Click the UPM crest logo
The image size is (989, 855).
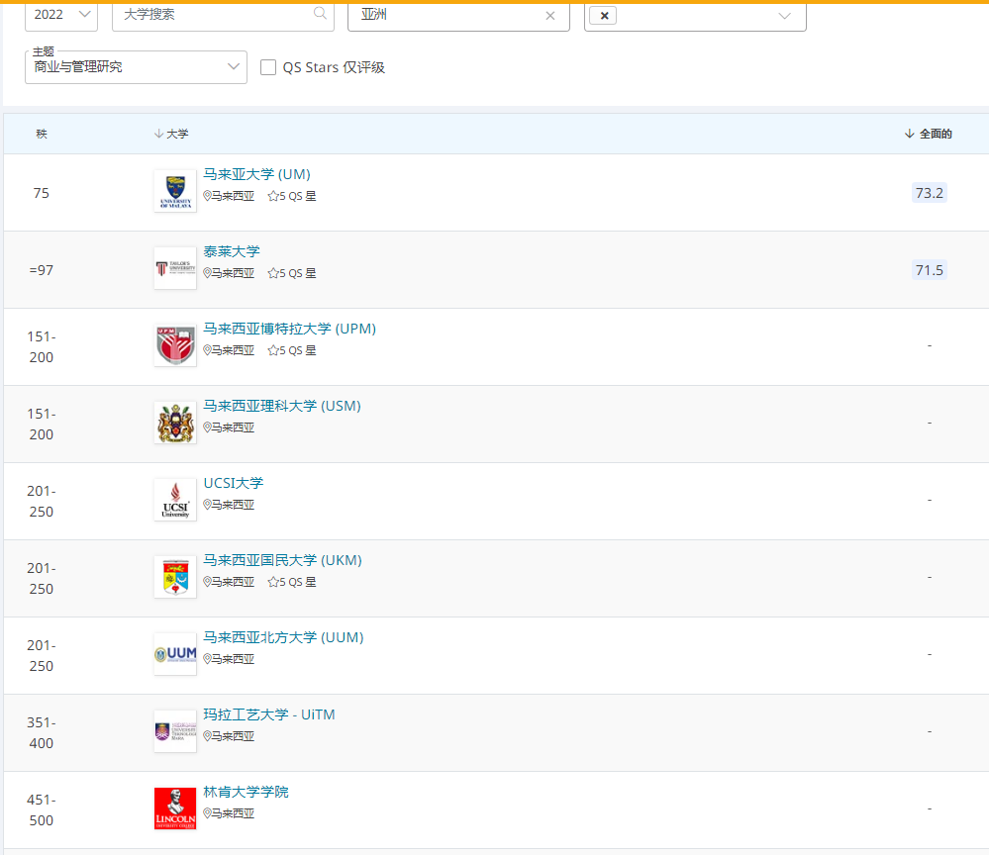pyautogui.click(x=175, y=345)
